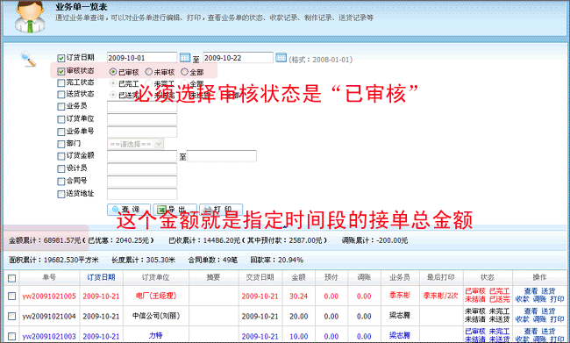Click customer 电厂(王经理) cell
Image resolution: width=570 pixels, height=343 pixels.
pyautogui.click(x=156, y=296)
